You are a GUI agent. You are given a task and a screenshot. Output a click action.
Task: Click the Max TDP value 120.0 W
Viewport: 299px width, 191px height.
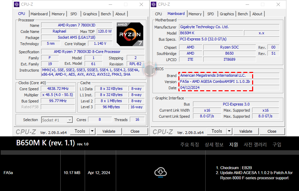(105, 31)
